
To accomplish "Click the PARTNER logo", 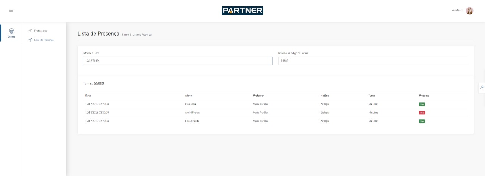I will [x=242, y=11].
